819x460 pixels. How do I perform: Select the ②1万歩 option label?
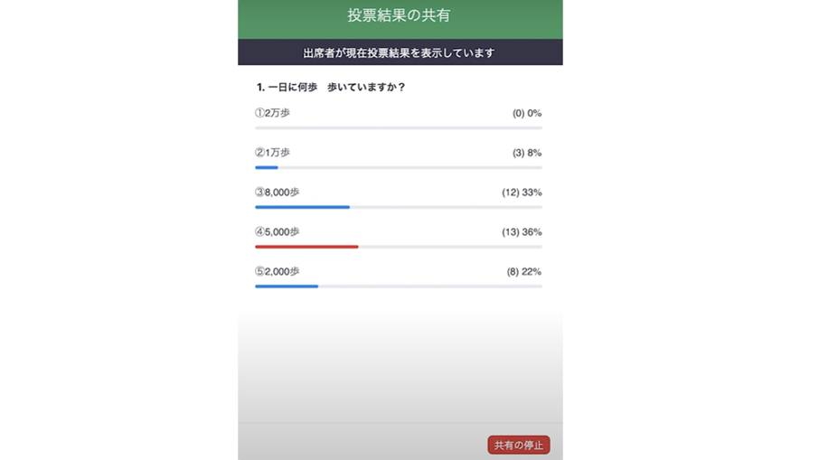coord(272,153)
